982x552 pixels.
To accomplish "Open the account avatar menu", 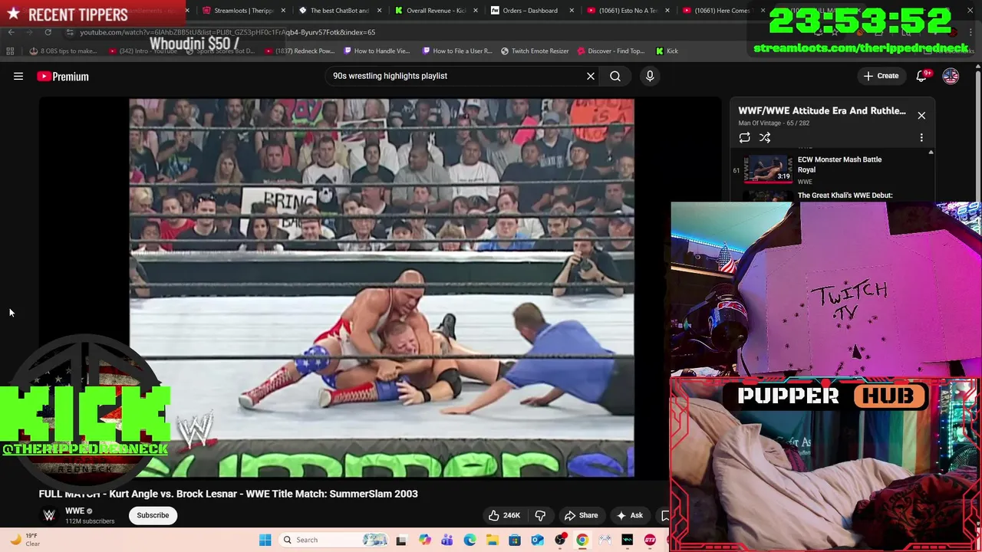I will [x=951, y=76].
